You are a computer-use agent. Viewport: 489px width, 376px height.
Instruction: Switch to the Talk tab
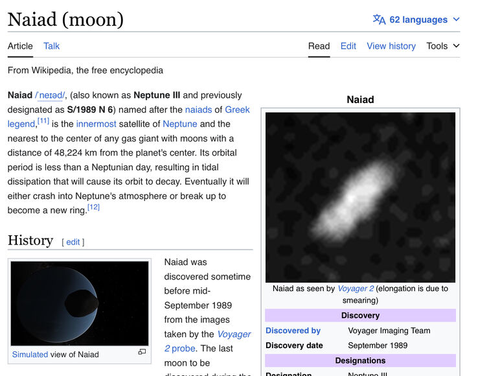[x=51, y=46]
